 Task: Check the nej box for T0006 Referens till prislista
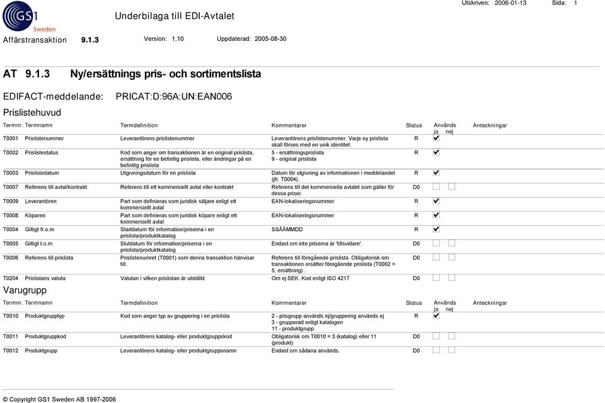[x=451, y=257]
